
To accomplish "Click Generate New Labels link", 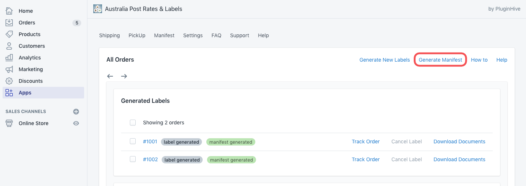I will click(x=384, y=60).
